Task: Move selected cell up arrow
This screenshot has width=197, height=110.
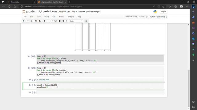Action: [44, 21]
